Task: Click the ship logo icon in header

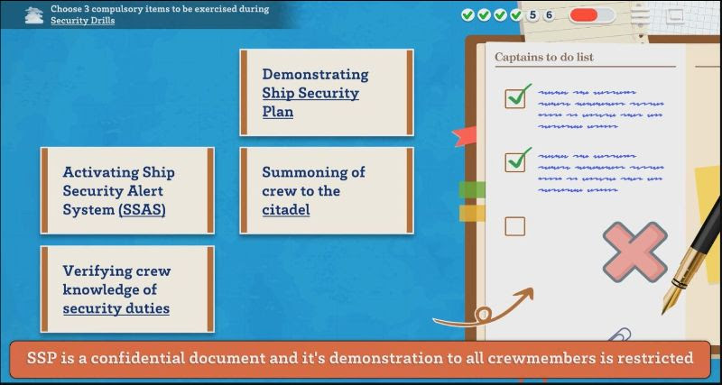Action: click(34, 14)
